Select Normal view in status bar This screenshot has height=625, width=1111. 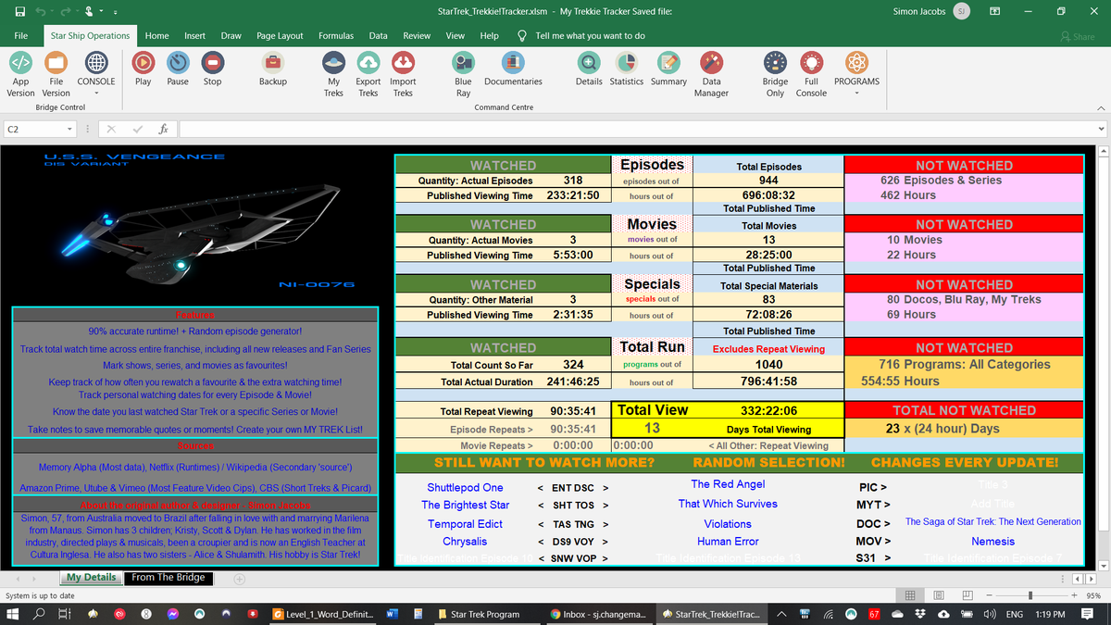(x=910, y=595)
